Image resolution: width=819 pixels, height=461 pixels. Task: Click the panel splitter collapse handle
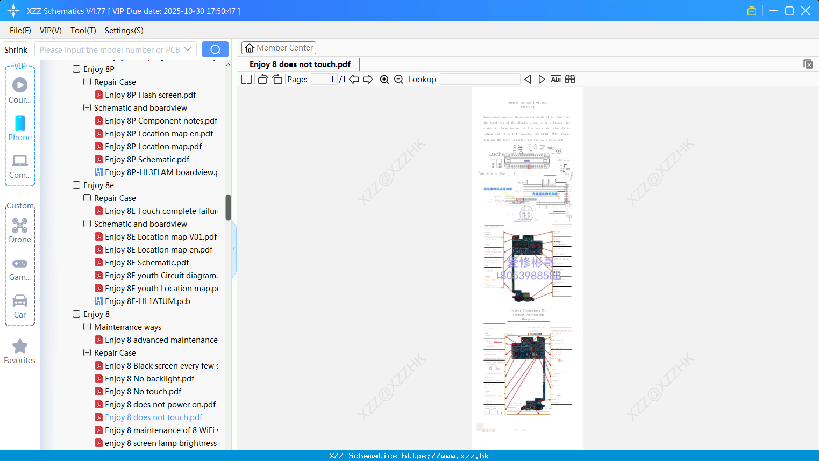tap(234, 249)
